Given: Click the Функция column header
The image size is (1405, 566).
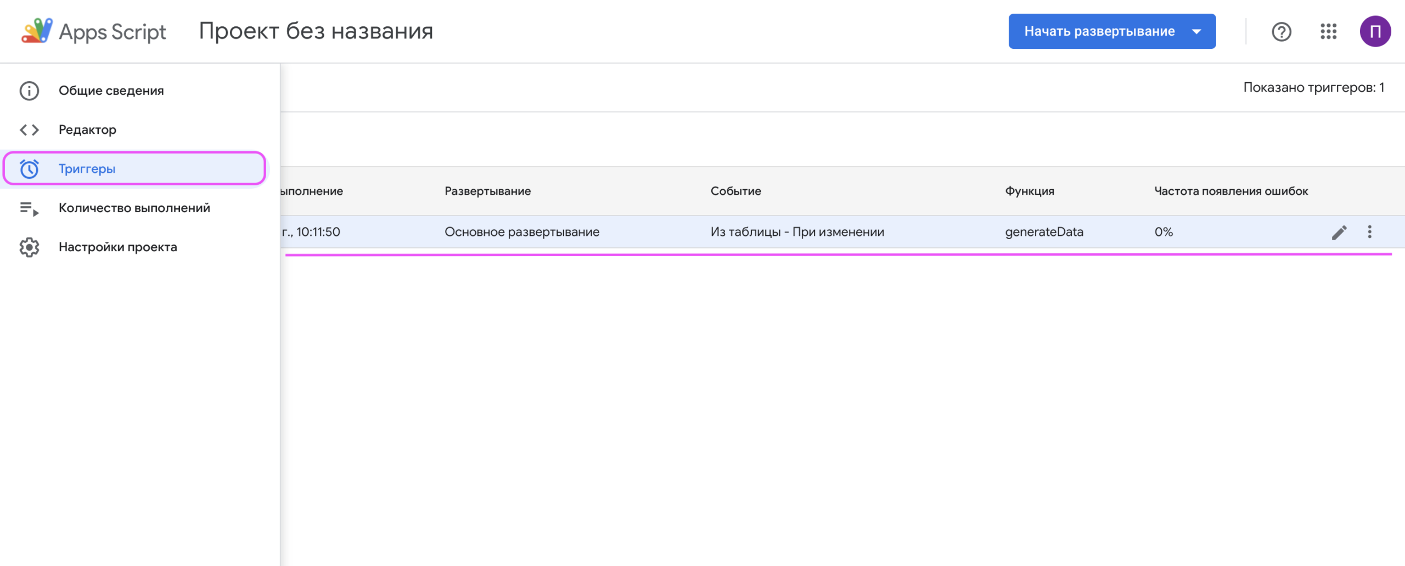Looking at the screenshot, I should (x=1030, y=191).
